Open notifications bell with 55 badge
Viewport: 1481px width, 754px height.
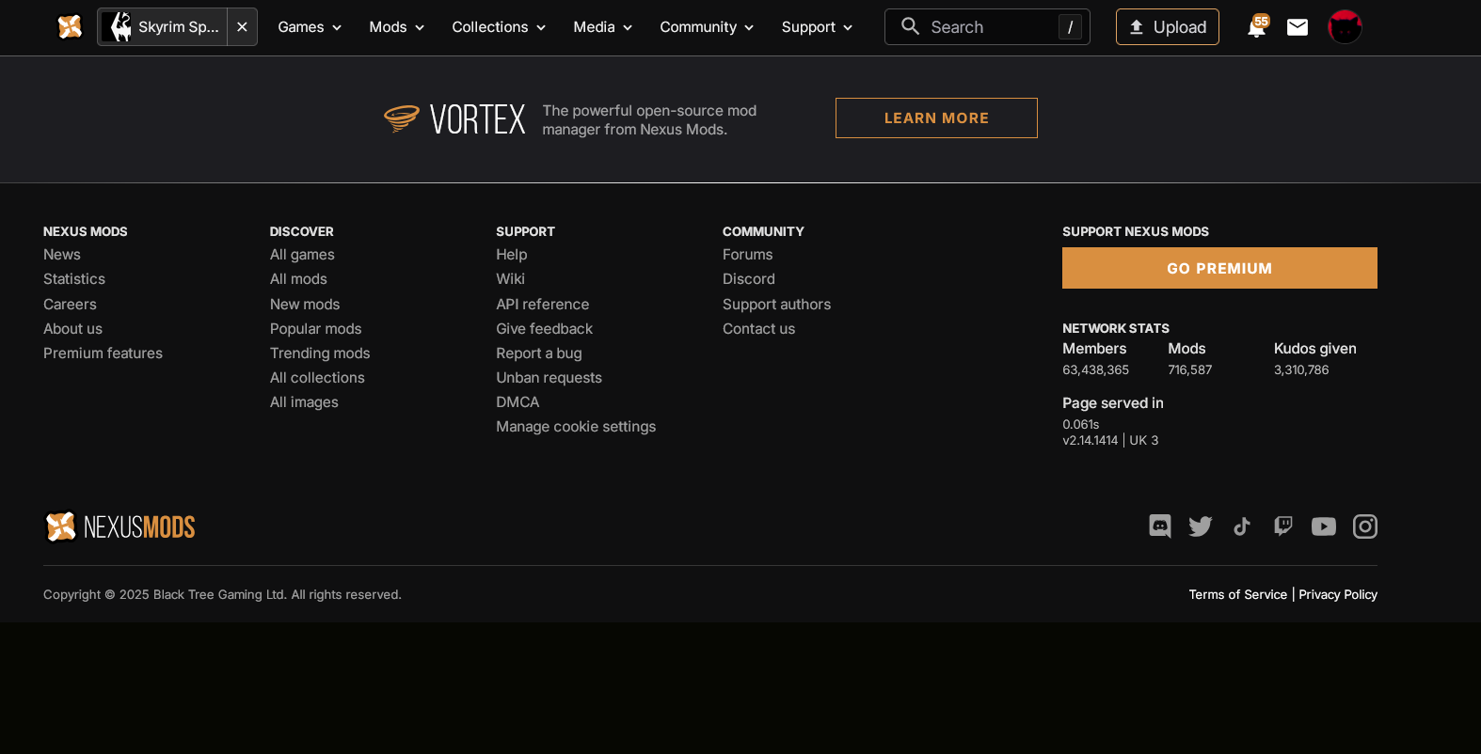(x=1257, y=26)
